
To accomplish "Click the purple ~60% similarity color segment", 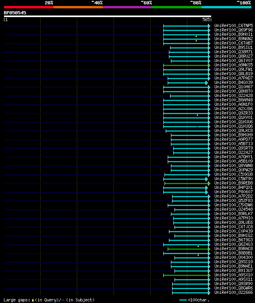I will coord(127,7).
